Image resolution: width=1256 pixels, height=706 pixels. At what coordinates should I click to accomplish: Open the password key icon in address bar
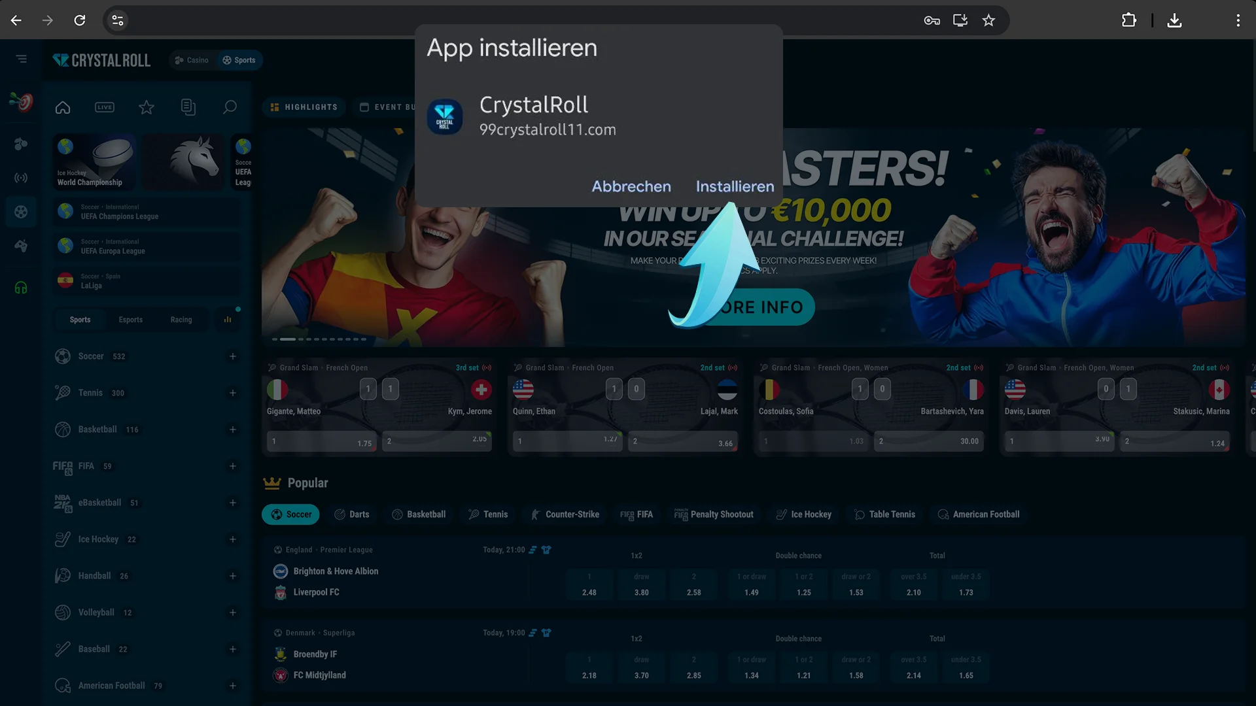point(932,20)
